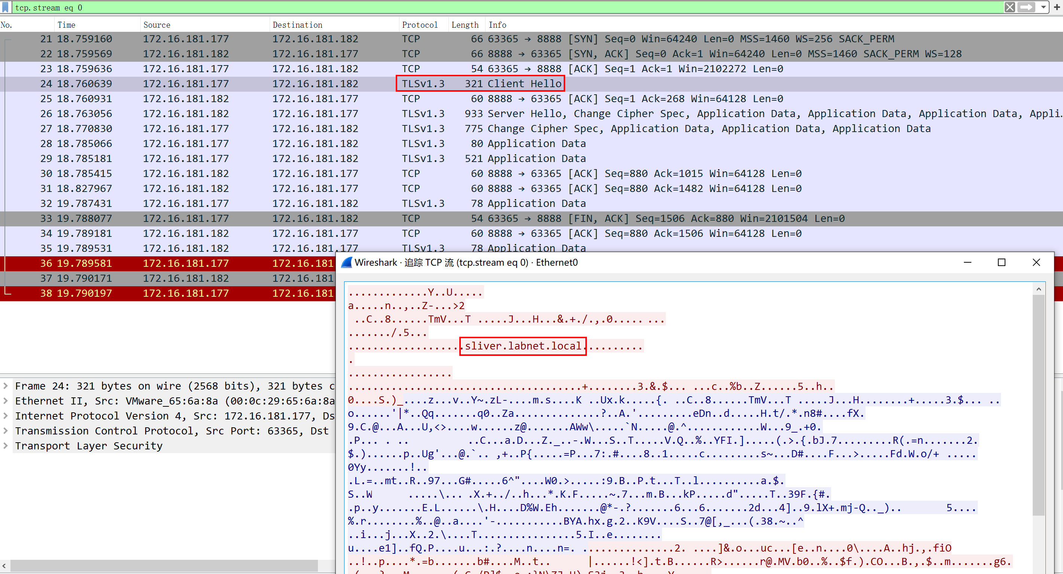Select packet 25 ACK Ack=268 row

531,99
